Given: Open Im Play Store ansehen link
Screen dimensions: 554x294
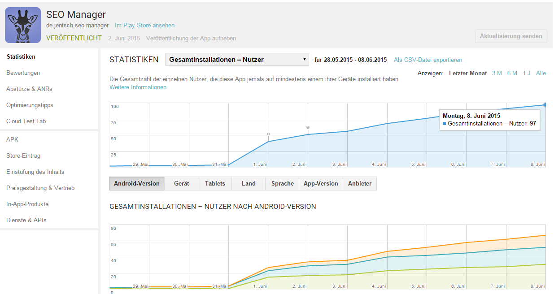Looking at the screenshot, I should (x=145, y=26).
